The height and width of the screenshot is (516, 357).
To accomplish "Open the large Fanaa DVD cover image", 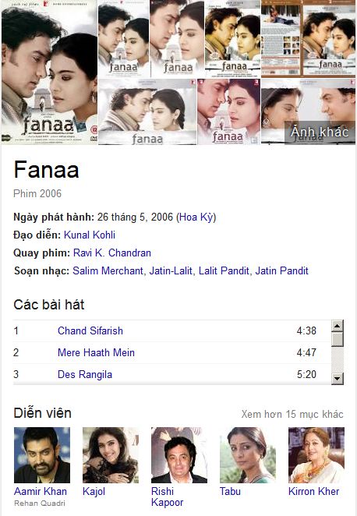I will [49, 72].
